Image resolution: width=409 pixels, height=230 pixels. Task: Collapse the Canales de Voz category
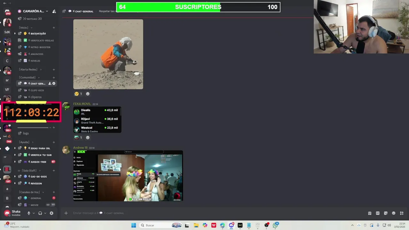(31, 192)
